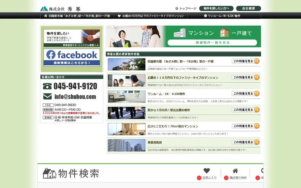
Task: Open 事業用賃貸 title link
Action: [x=155, y=142]
